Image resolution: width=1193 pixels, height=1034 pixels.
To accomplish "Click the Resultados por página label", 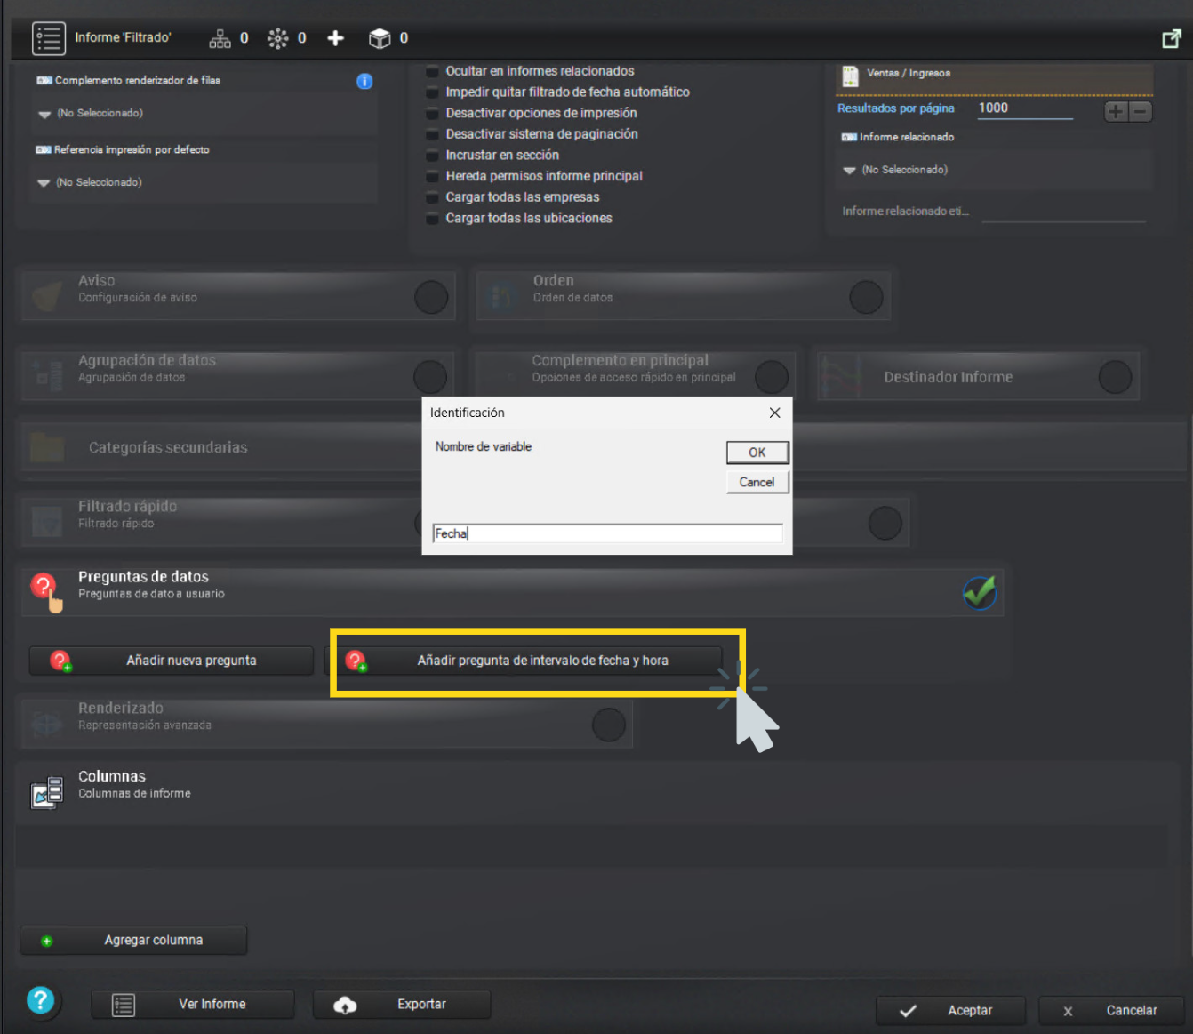I will (x=895, y=108).
